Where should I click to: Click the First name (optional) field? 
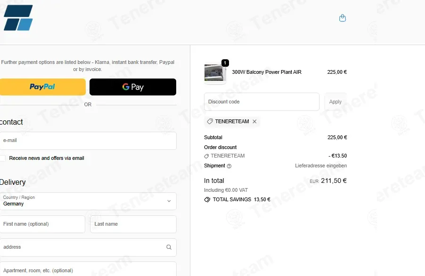pos(42,224)
